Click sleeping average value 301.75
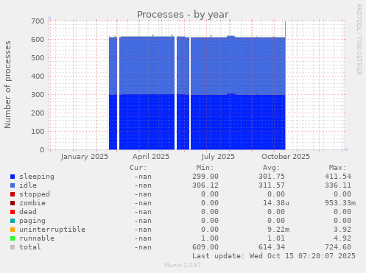The height and width of the screenshot is (273, 366). tap(272, 177)
